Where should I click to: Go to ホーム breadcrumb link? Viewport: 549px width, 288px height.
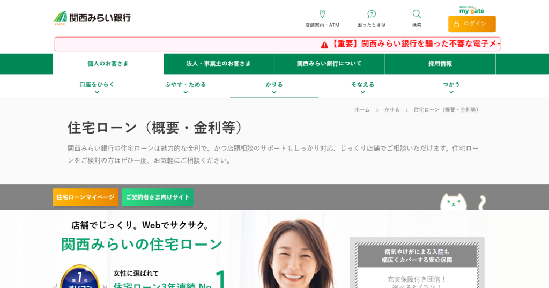(x=362, y=110)
